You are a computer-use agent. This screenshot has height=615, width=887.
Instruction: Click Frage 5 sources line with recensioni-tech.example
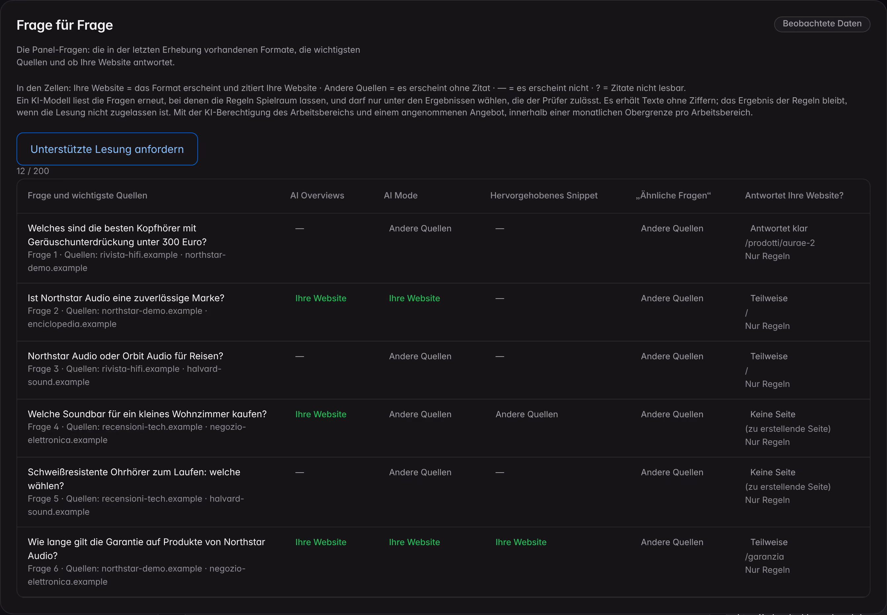click(x=135, y=505)
